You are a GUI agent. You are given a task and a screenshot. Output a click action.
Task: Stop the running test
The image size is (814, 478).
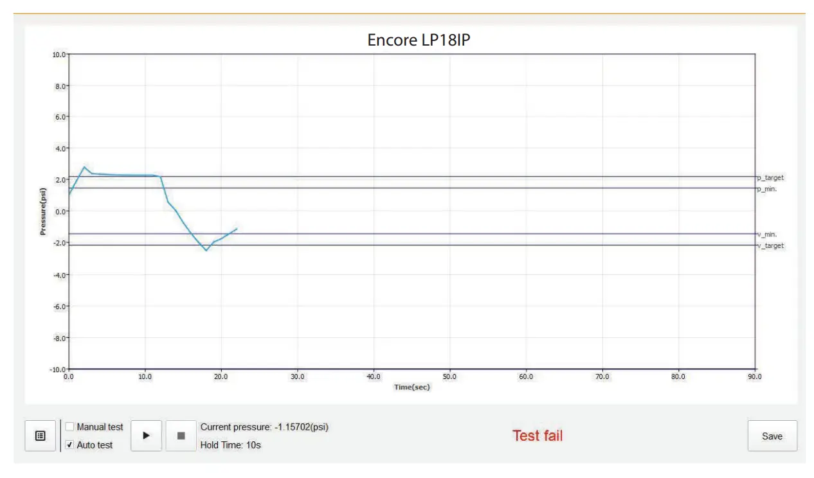[181, 436]
